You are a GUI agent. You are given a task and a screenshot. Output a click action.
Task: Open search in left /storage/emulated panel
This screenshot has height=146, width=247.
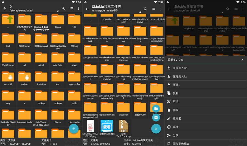(x=63, y=8)
